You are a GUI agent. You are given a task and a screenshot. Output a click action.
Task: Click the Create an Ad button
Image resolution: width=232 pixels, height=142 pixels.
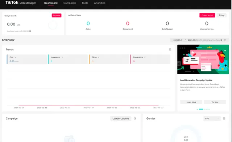pos(207,15)
